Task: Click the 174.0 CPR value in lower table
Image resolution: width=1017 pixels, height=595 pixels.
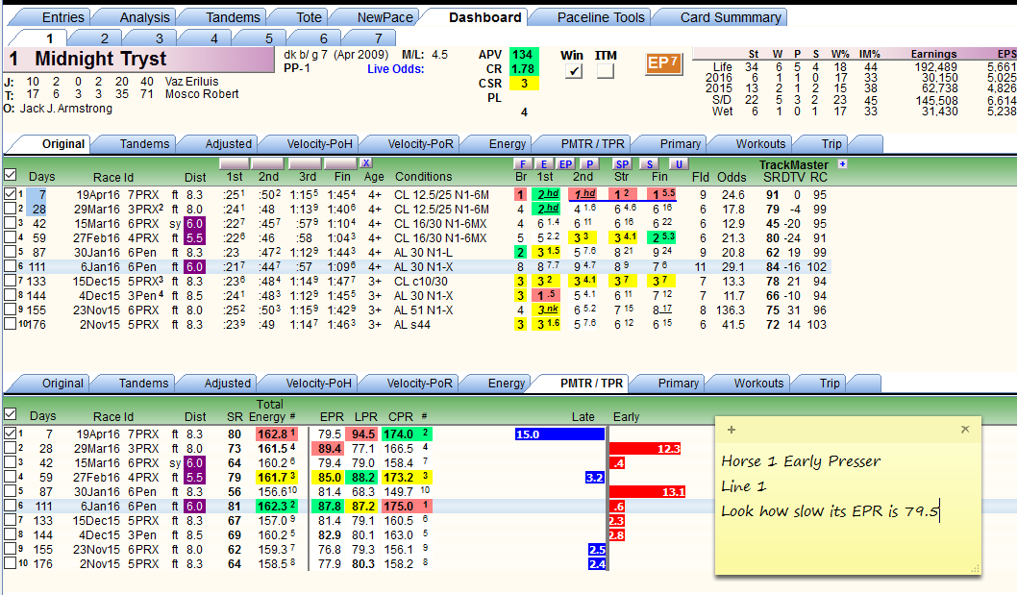Action: (x=398, y=434)
